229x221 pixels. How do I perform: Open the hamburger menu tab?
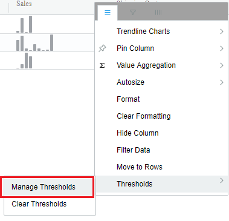tap(108, 13)
